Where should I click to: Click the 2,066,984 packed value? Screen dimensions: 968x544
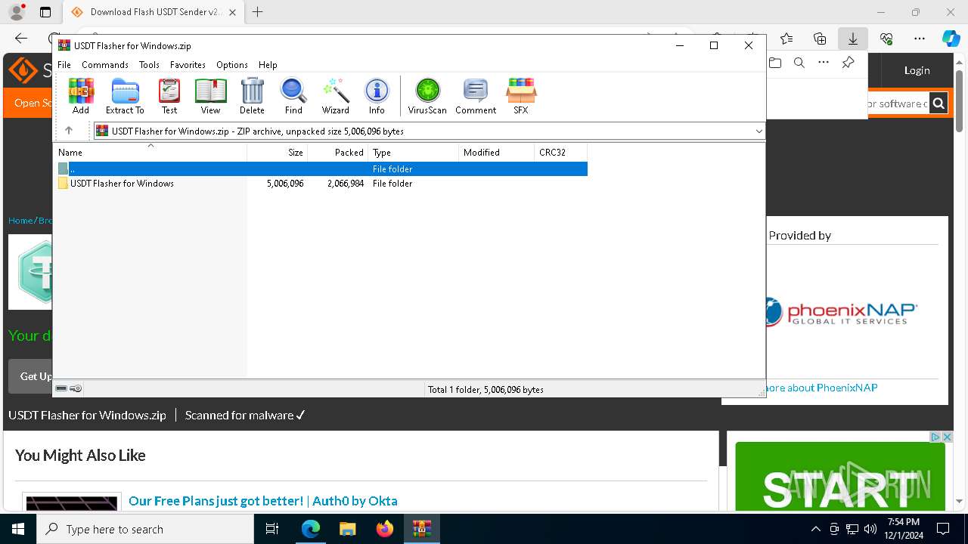coord(346,184)
